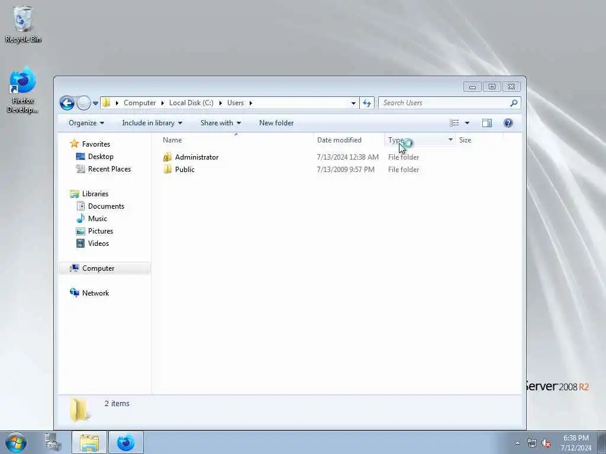Click date 7/13/2009 9:57 PM

346,170
